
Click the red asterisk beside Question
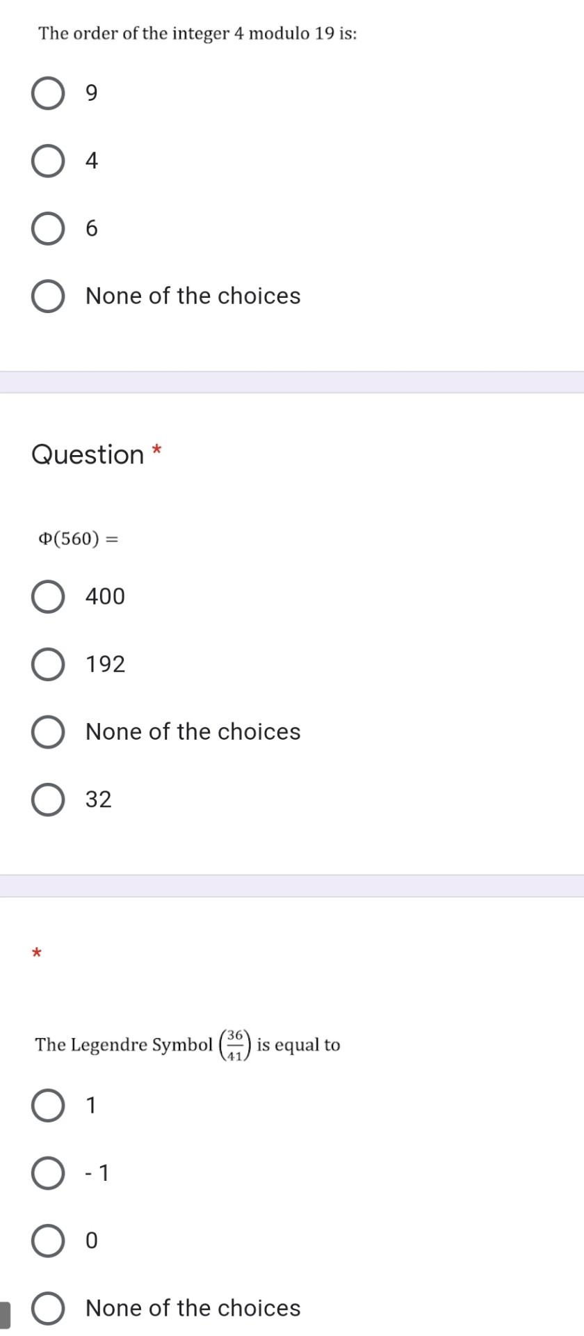pos(155,451)
